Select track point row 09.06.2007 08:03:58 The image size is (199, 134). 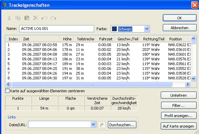click(x=98, y=45)
